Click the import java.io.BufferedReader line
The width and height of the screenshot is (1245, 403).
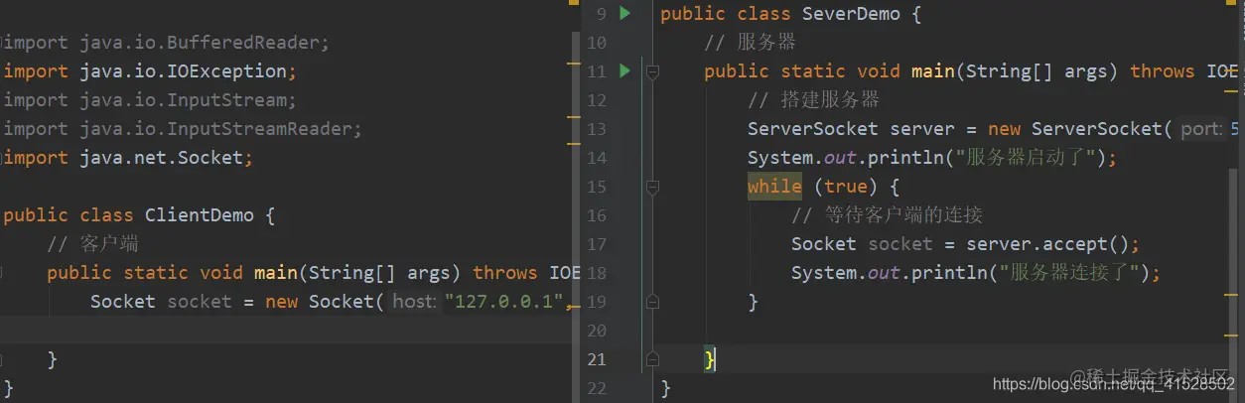(x=166, y=43)
